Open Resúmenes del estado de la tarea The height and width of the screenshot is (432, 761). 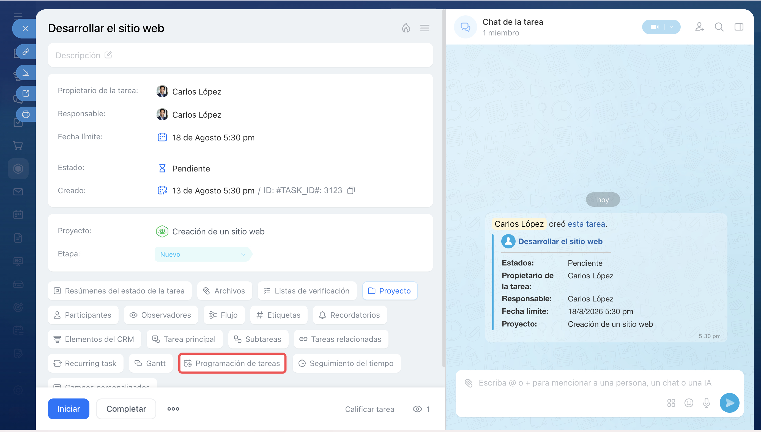[x=119, y=291]
